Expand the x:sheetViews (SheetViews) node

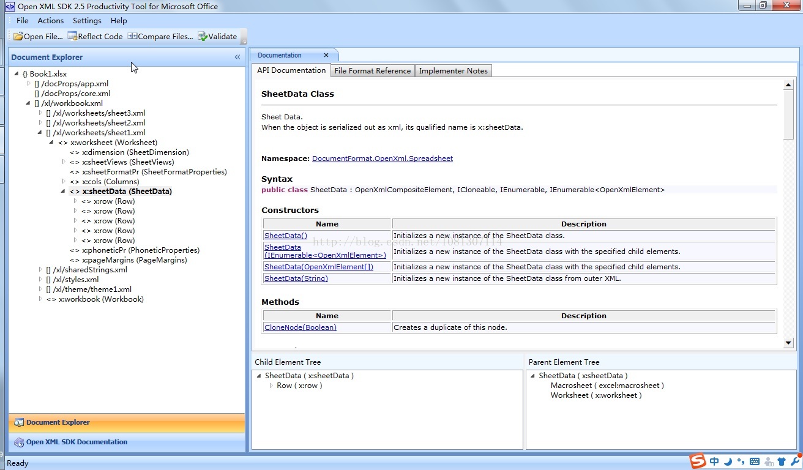64,162
